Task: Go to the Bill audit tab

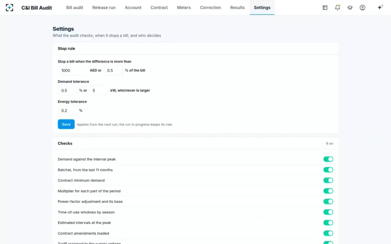Action: tap(75, 7)
